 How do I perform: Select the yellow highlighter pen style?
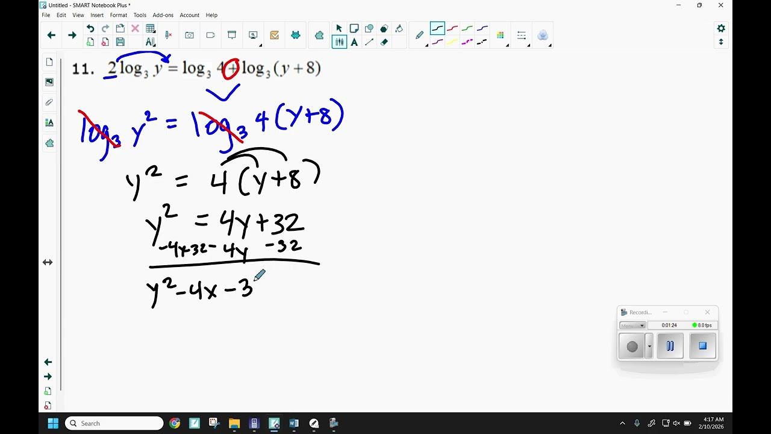point(452,42)
